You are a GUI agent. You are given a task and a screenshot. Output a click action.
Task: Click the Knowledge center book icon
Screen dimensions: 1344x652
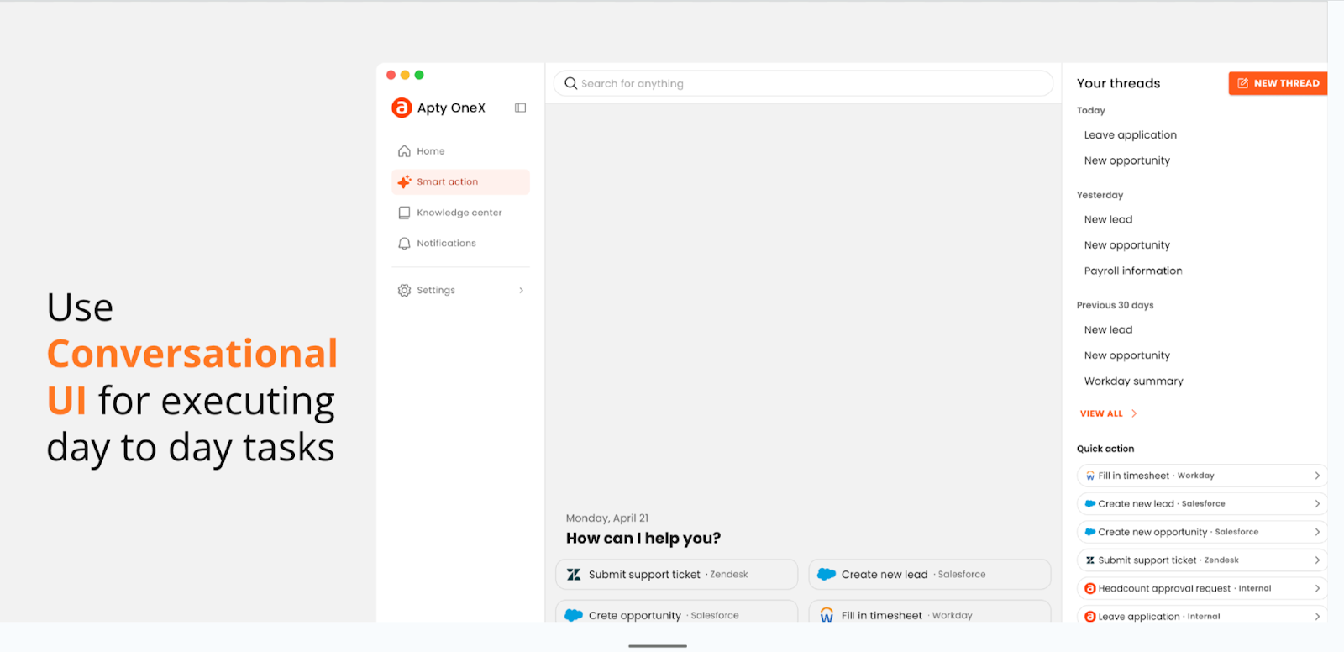(x=404, y=213)
